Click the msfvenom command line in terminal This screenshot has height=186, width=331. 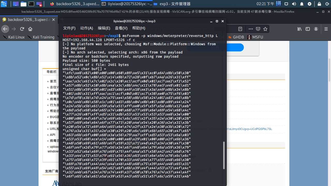140,38
